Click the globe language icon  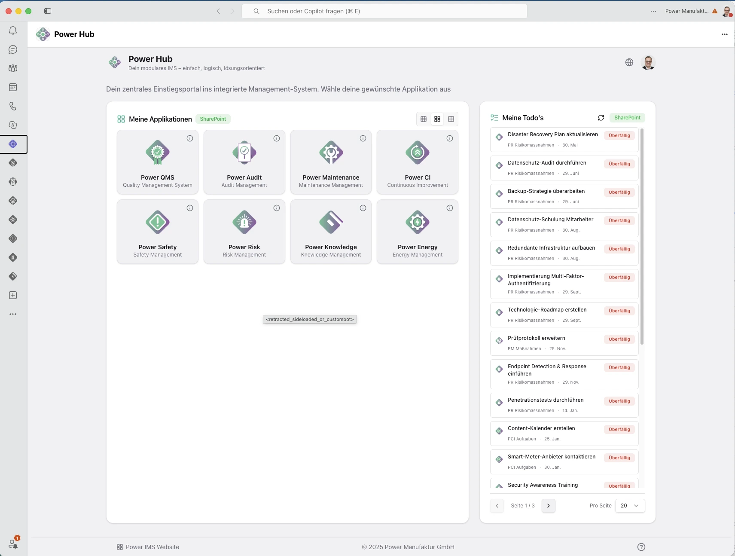(629, 62)
